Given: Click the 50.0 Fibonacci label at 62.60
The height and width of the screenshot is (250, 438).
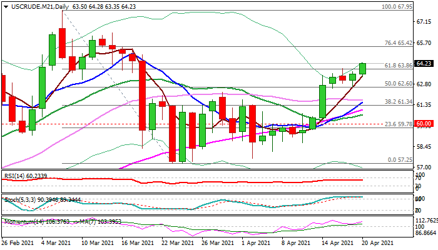Looking at the screenshot, I should 397,83.
